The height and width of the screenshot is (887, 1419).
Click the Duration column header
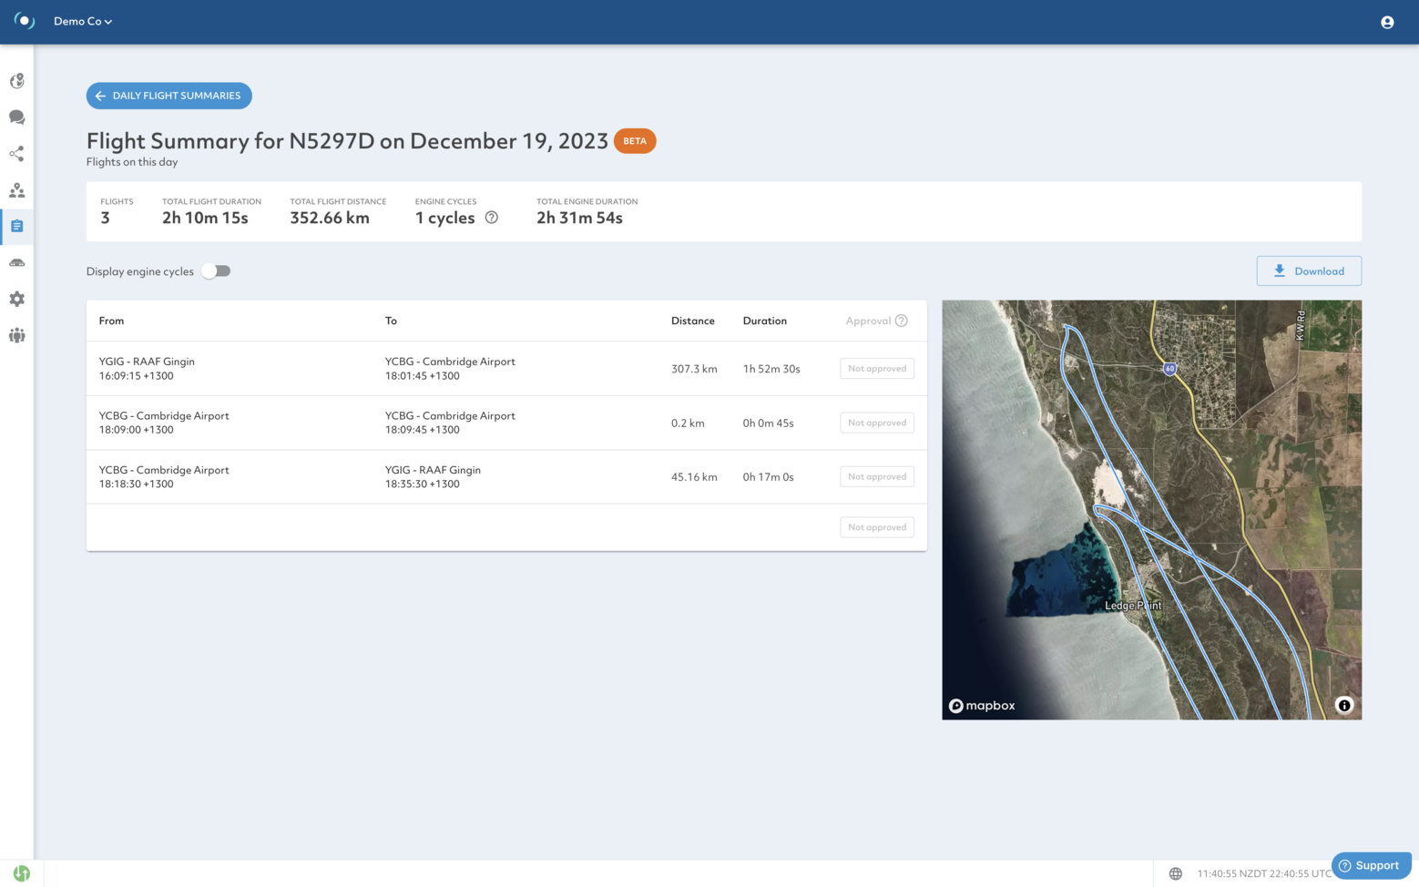(765, 321)
